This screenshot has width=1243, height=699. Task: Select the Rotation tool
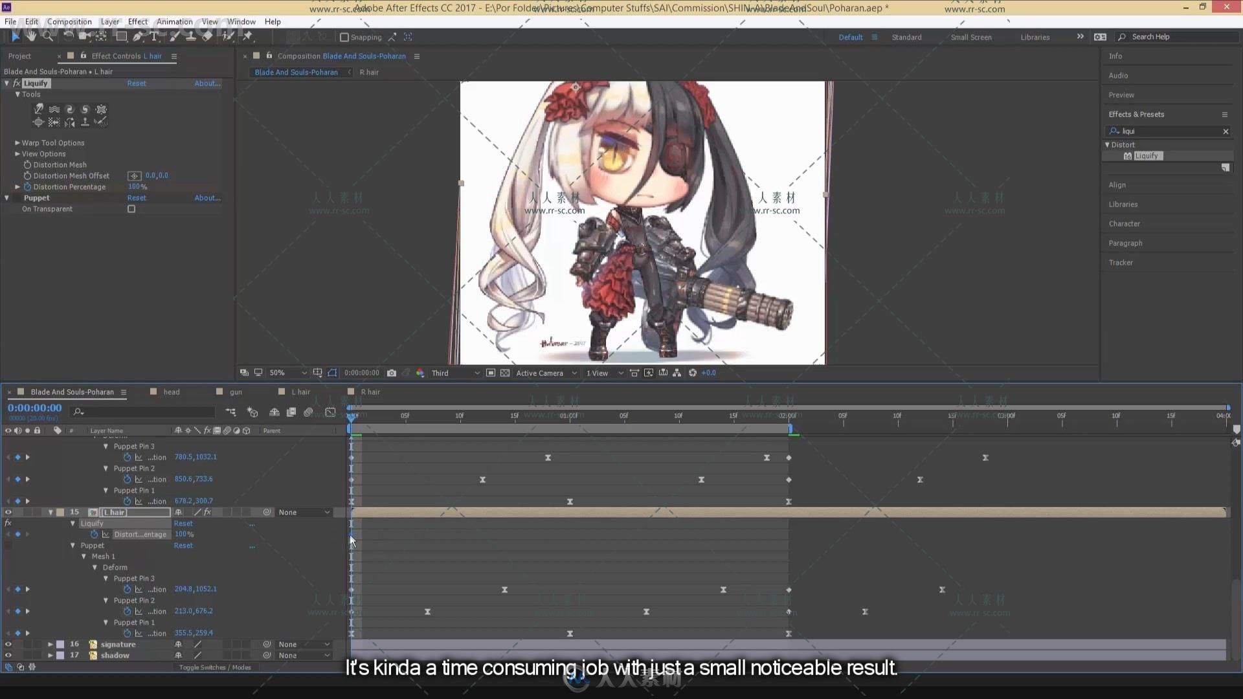[67, 37]
